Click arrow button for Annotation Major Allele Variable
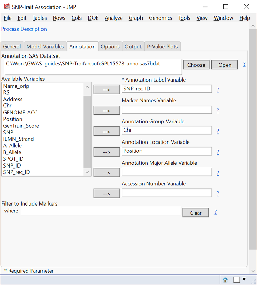This screenshot has height=285, width=257. [107, 173]
